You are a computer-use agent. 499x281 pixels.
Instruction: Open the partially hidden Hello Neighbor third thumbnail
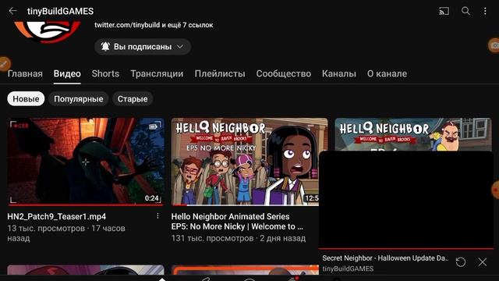click(413, 134)
